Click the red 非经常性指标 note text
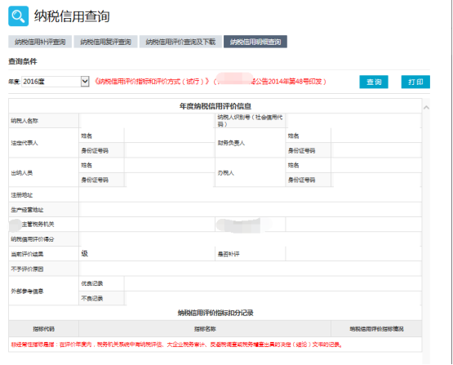The width and height of the screenshot is (453, 365). click(176, 345)
